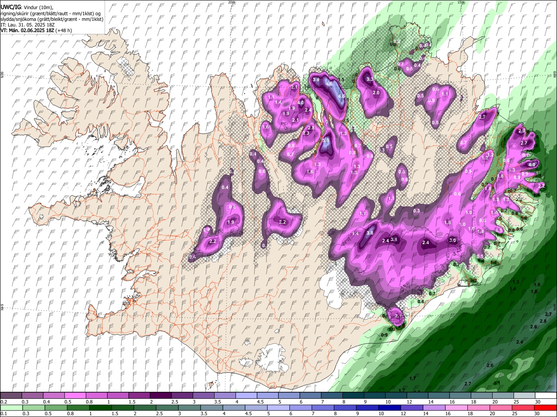
Task: Click the bright pink 0.5–0.8 snow legend swatch
Action: click(x=75, y=396)
